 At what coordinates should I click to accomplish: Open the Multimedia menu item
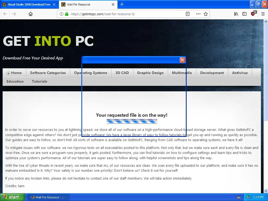(182, 73)
